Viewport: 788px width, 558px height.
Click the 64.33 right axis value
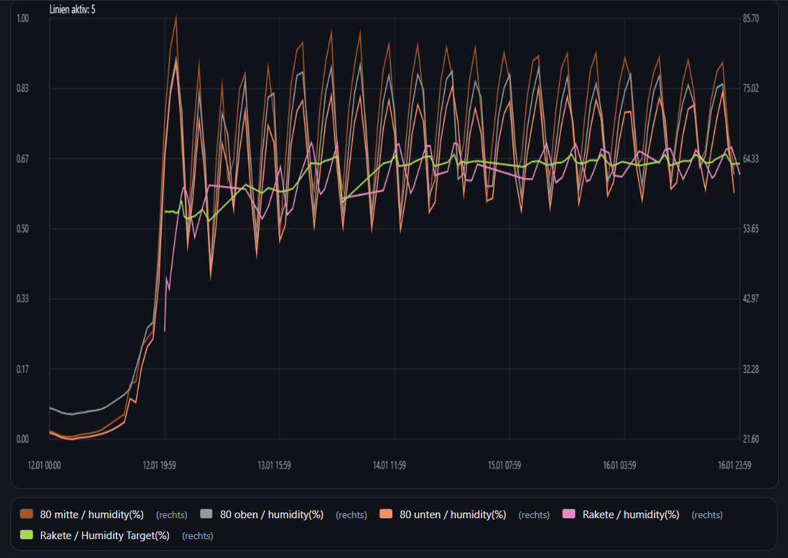(751, 159)
